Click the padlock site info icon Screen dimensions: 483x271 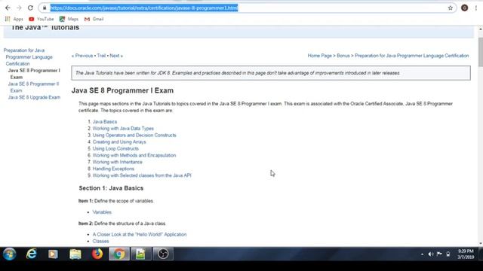tap(45, 8)
